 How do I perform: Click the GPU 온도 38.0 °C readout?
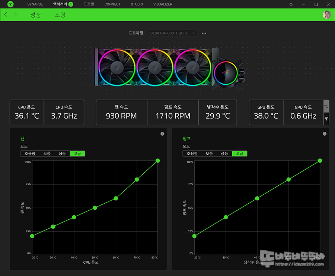pos(266,112)
